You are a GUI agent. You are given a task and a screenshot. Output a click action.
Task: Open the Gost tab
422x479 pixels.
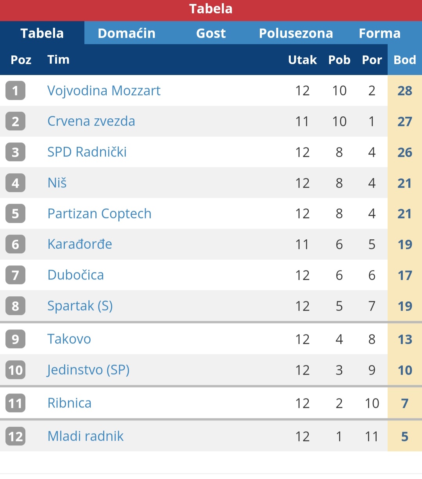tap(211, 33)
